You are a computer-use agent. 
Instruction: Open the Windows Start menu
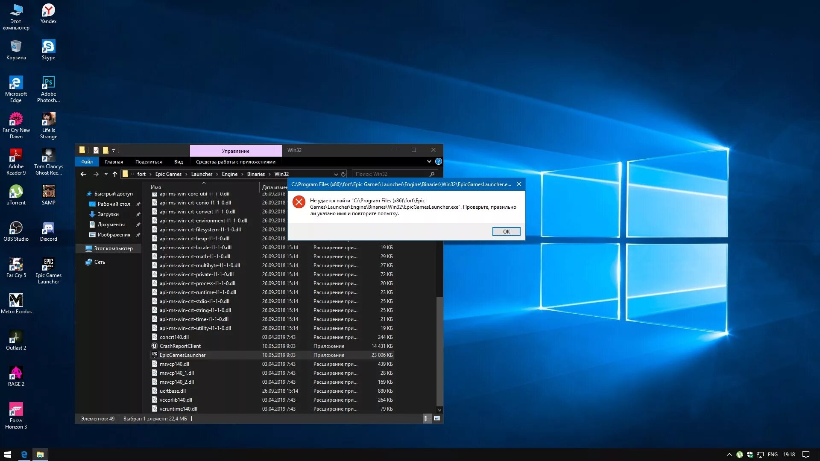8,455
